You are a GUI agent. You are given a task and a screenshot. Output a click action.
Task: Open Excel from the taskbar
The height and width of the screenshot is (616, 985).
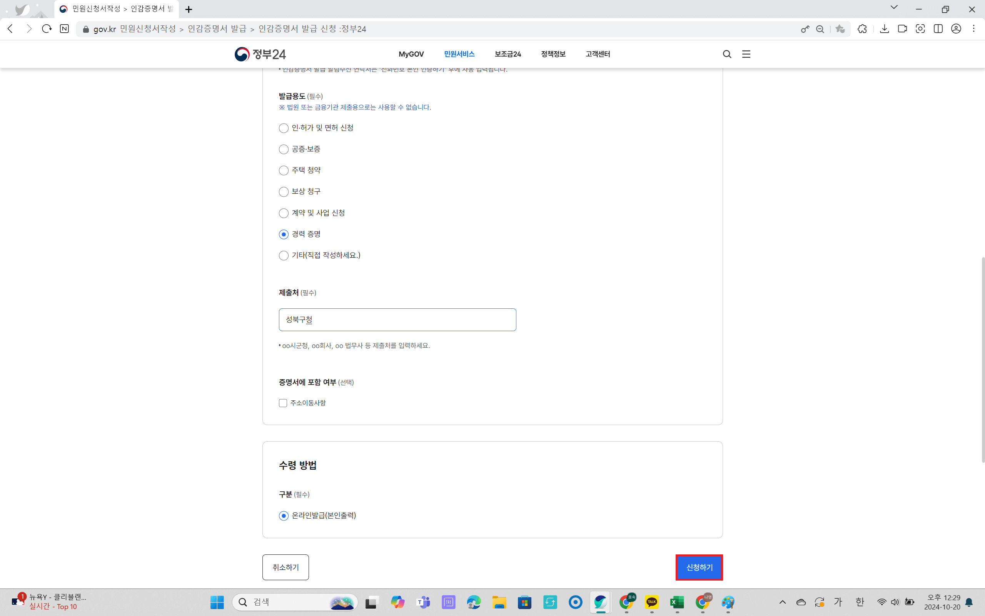coord(677,602)
